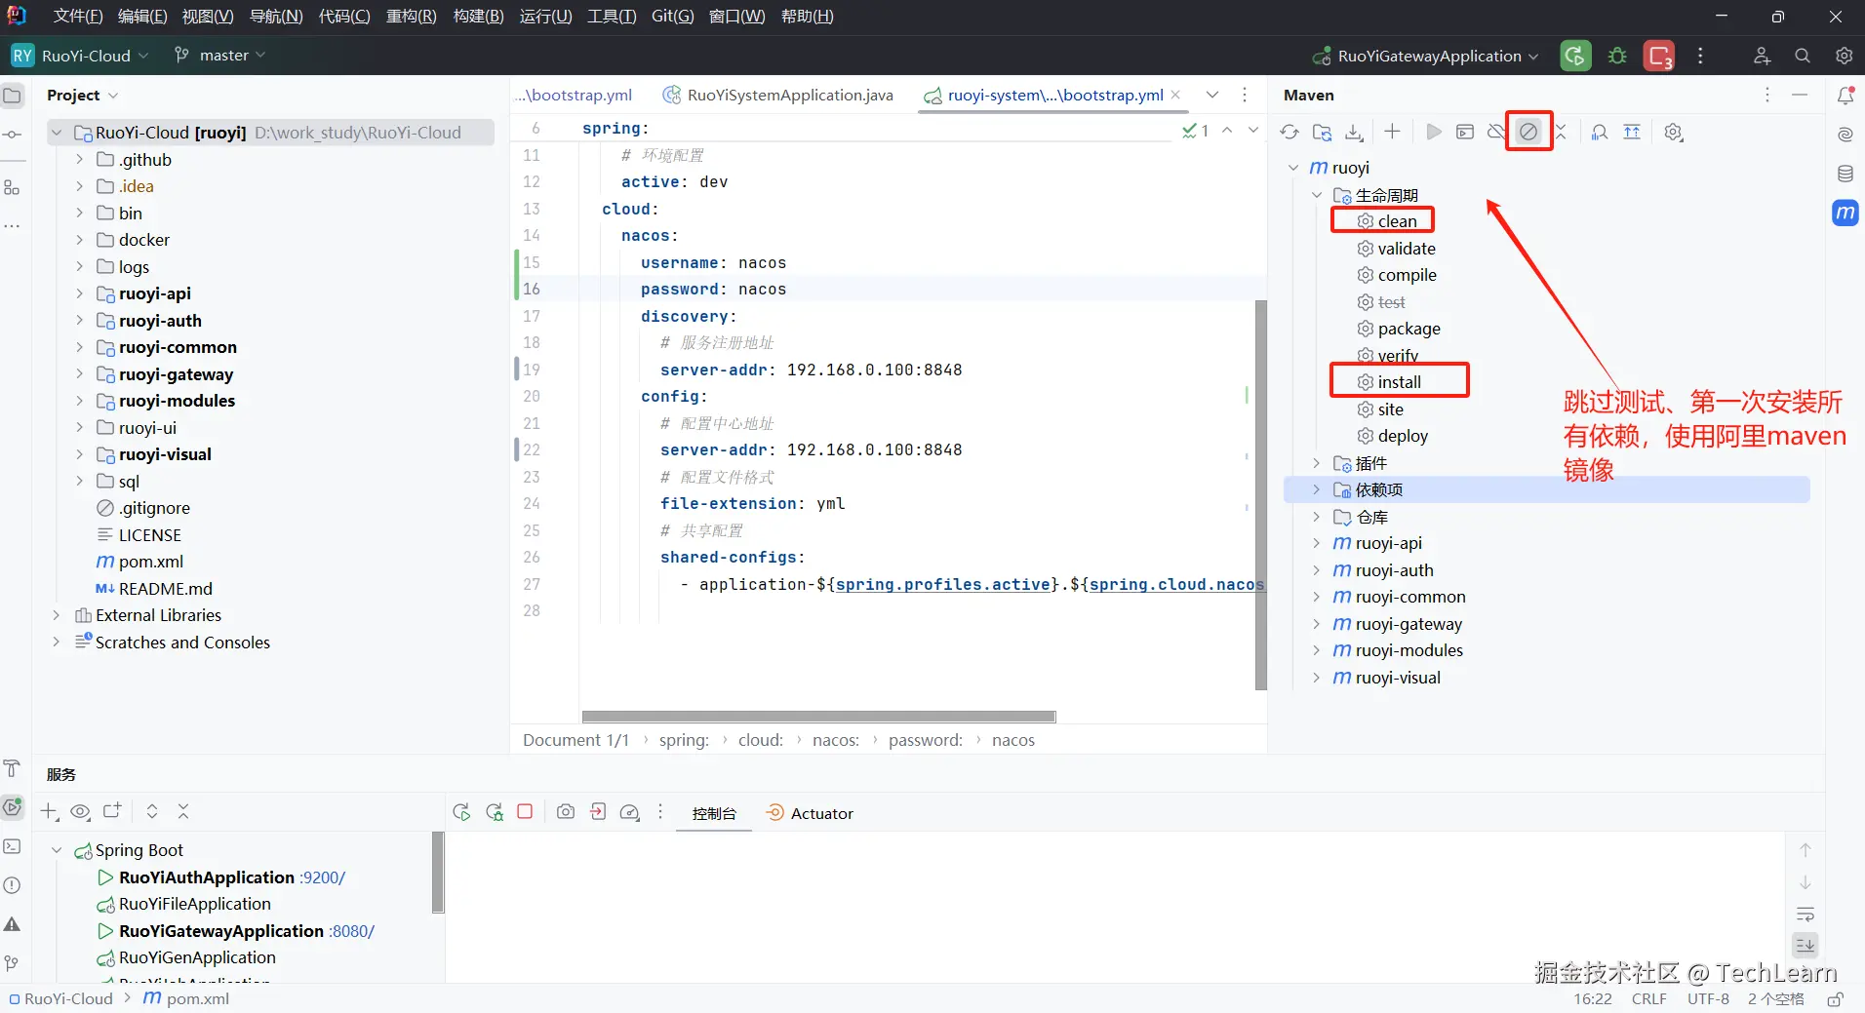Open Search Everywhere magnifier icon

coord(1803,56)
